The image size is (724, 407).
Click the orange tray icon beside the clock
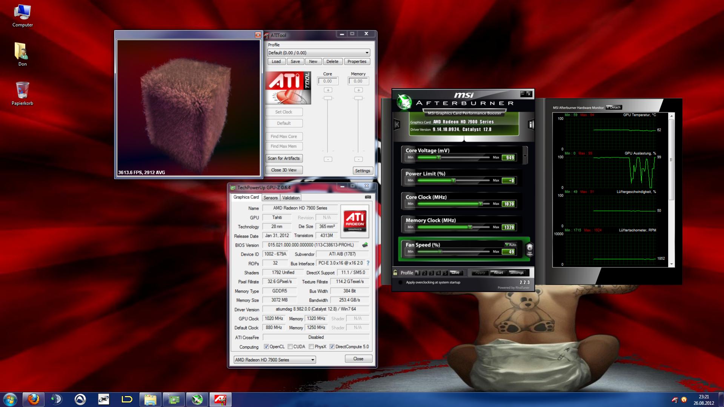click(684, 400)
